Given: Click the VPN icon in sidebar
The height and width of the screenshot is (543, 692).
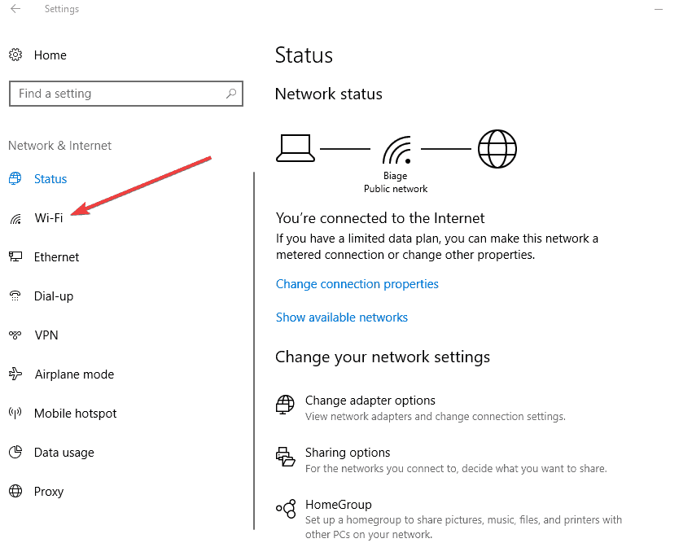Looking at the screenshot, I should 15,335.
